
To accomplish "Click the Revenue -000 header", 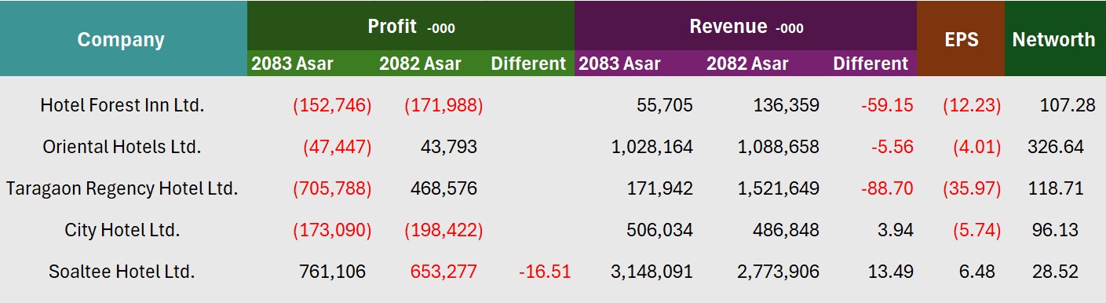I will 746,26.
